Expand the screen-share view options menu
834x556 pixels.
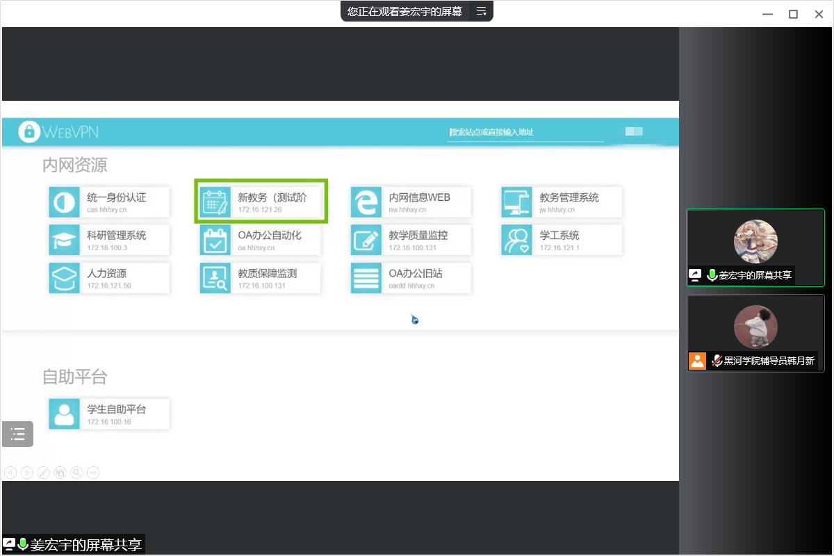point(481,11)
